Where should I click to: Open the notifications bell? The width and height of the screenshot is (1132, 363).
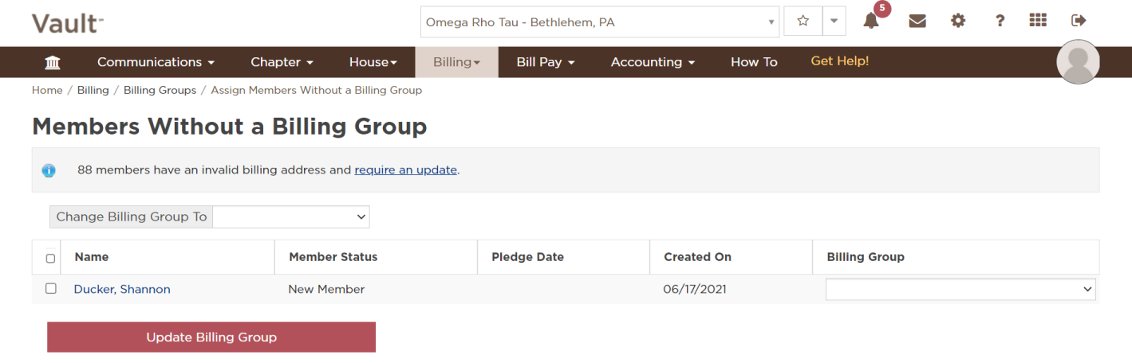pos(871,21)
